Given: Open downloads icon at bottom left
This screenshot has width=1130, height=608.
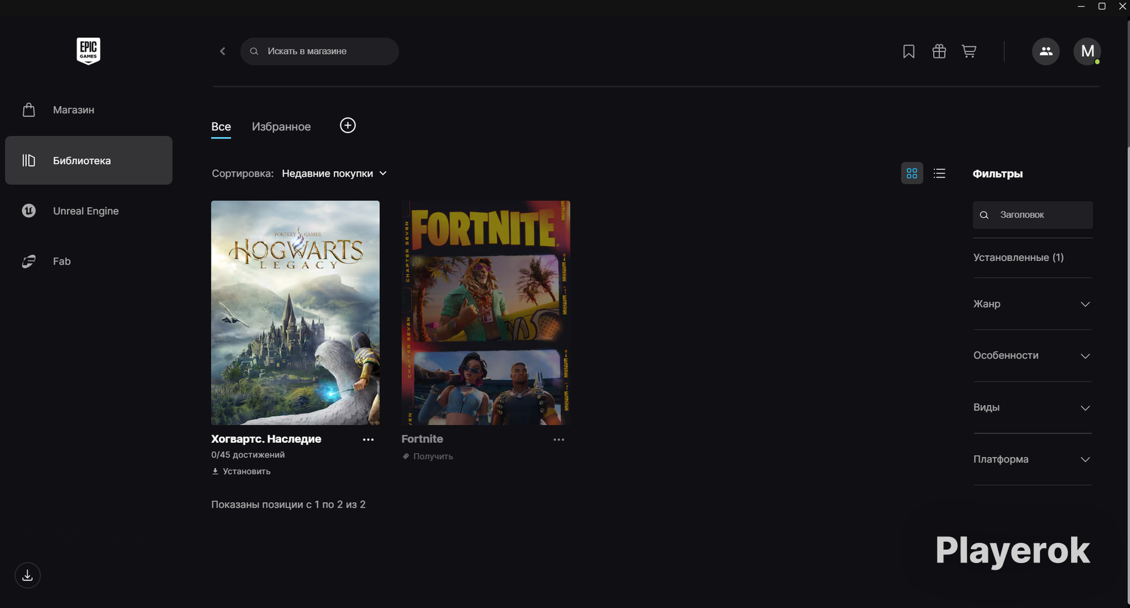Looking at the screenshot, I should [x=27, y=575].
